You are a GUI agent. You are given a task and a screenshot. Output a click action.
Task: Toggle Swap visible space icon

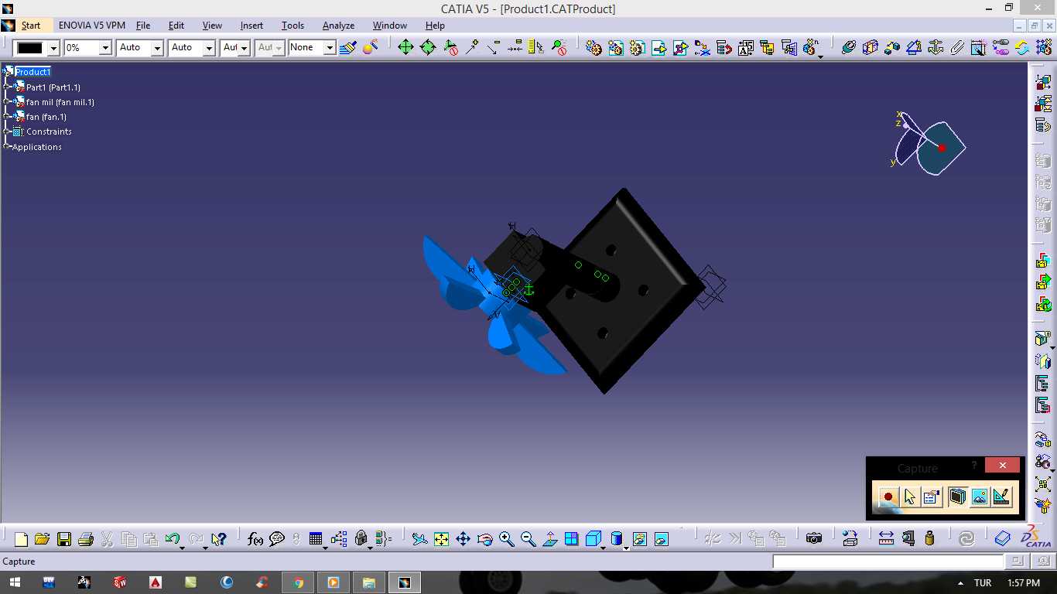coord(661,539)
